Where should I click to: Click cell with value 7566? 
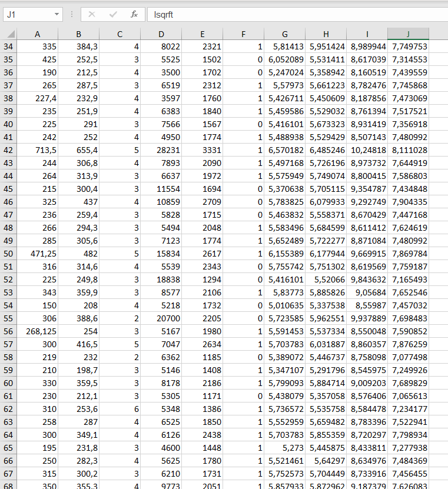pos(161,124)
